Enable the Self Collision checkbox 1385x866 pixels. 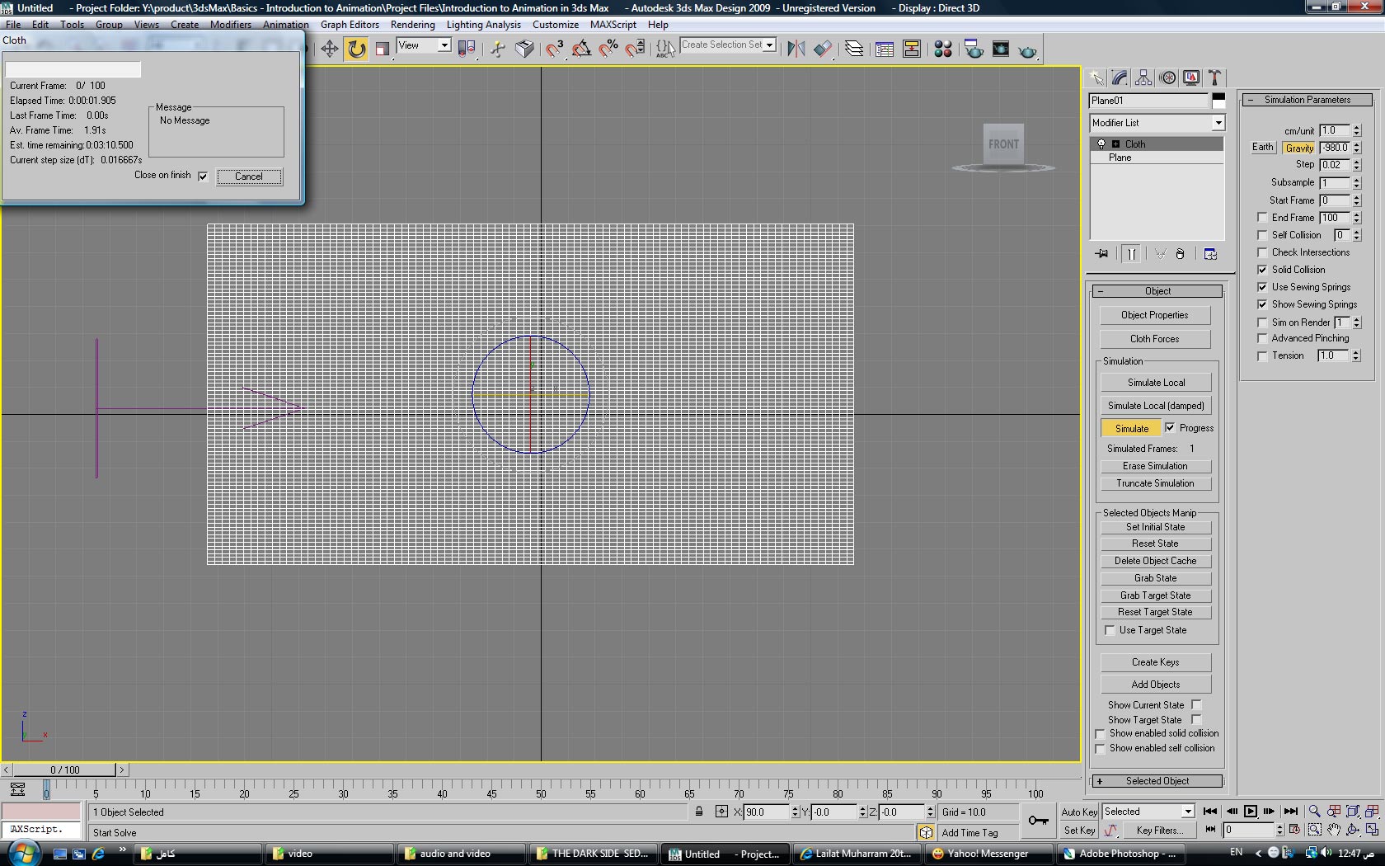pos(1262,236)
